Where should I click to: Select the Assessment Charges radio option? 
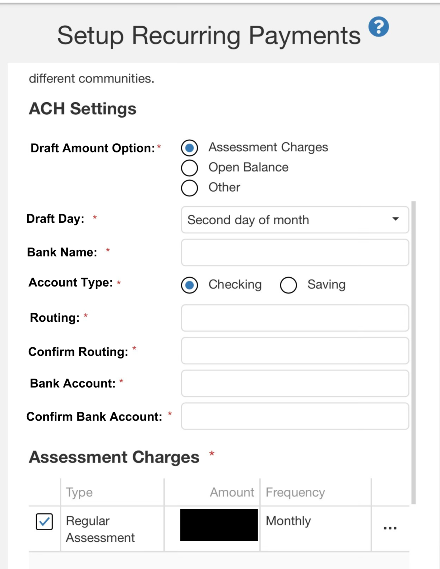(x=190, y=148)
